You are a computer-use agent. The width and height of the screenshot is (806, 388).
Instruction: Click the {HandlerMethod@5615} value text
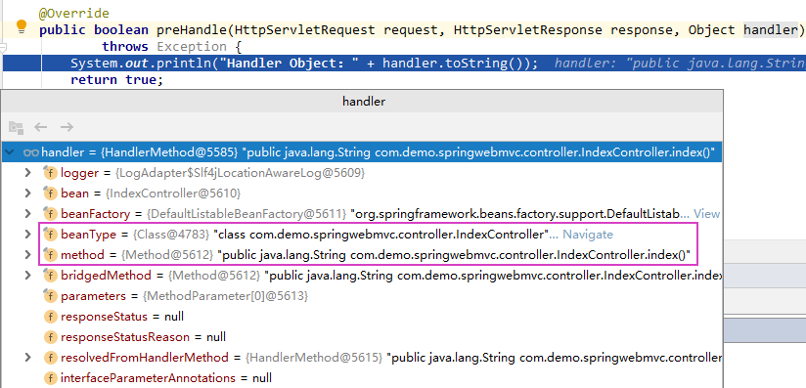point(314,358)
